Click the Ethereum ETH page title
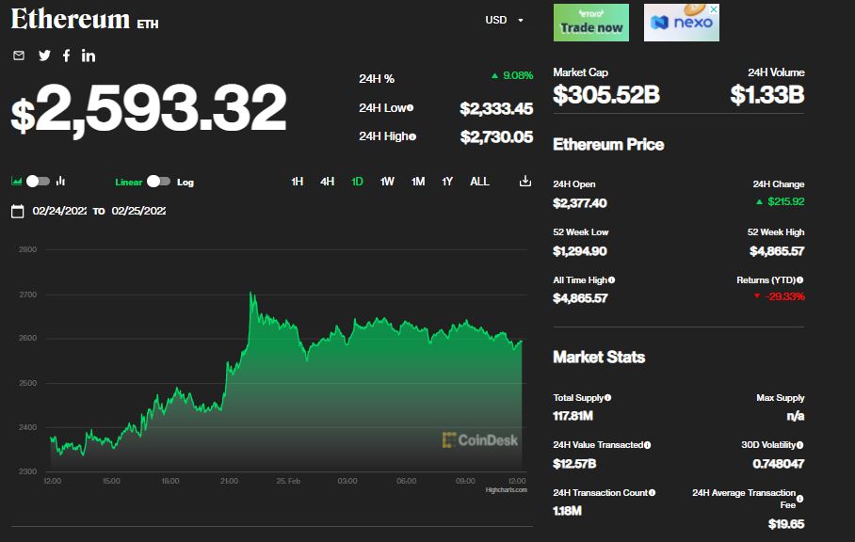Image resolution: width=855 pixels, height=542 pixels. tap(85, 19)
